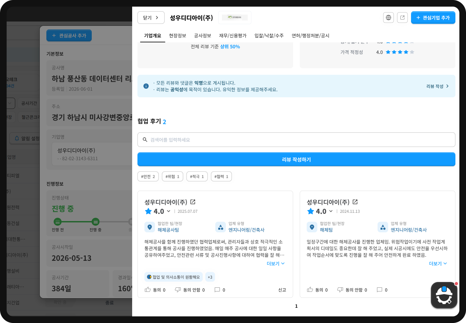The width and height of the screenshot is (466, 323).
Task: Expand 더보기 on the 2025.07.07 review
Action: click(276, 264)
